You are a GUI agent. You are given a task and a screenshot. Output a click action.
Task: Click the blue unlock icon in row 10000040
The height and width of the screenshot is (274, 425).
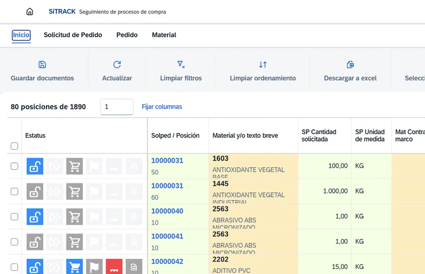pyautogui.click(x=35, y=216)
